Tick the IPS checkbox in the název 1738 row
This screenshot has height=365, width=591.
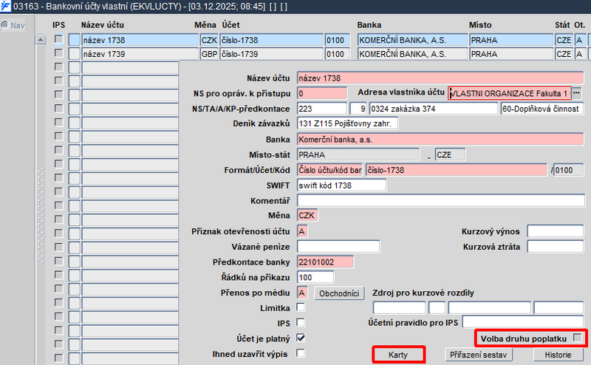pos(58,39)
